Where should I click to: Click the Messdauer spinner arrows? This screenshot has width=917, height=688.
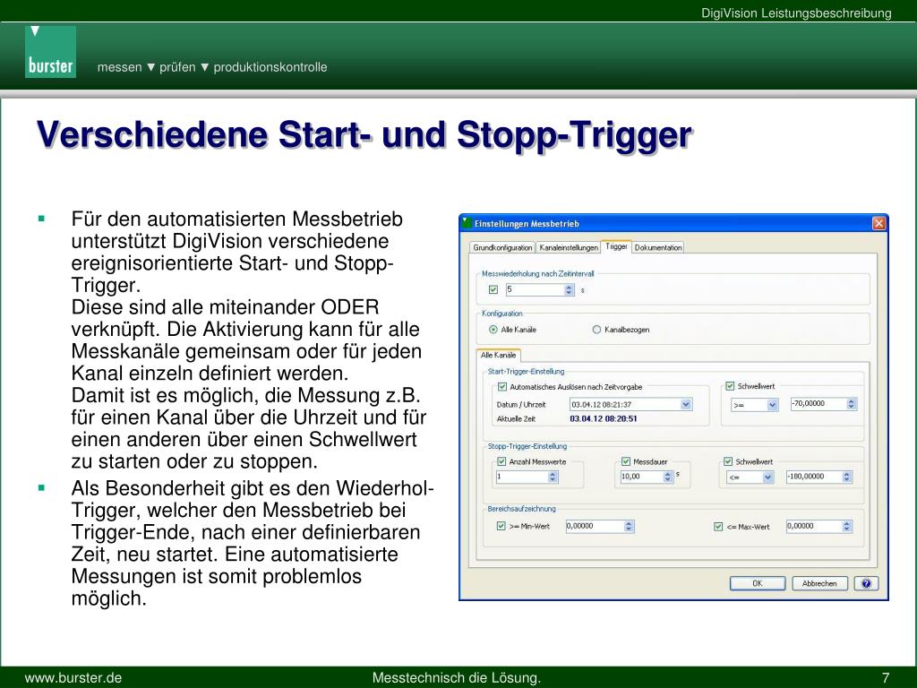tap(668, 477)
